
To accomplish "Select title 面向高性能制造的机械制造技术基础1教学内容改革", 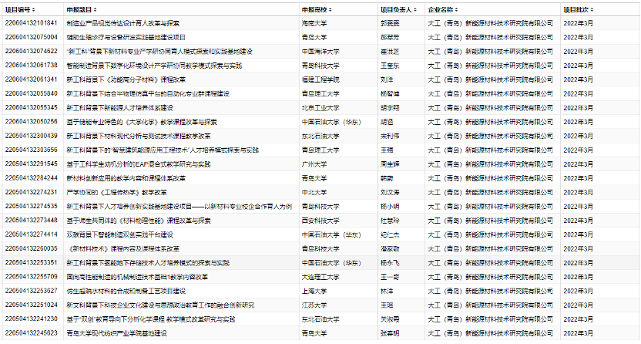I will click(137, 277).
